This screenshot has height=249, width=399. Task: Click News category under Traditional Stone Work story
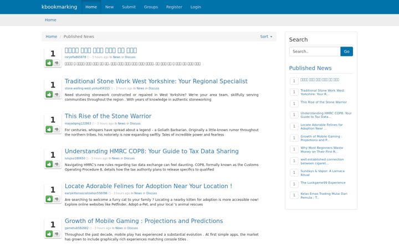click(x=140, y=89)
